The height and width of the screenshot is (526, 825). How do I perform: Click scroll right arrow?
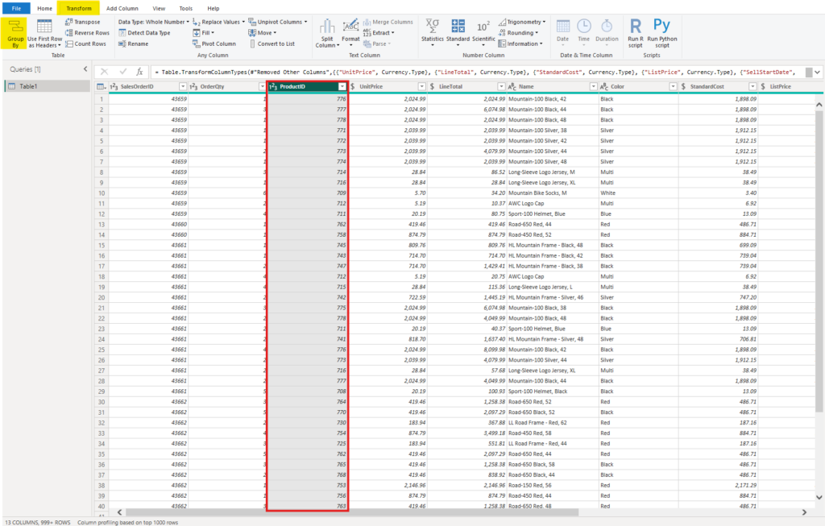[x=804, y=512]
